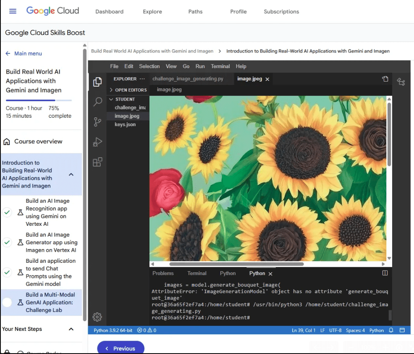414x354 pixels.
Task: Click the hamburger navigation menu icon
Action: (13, 11)
